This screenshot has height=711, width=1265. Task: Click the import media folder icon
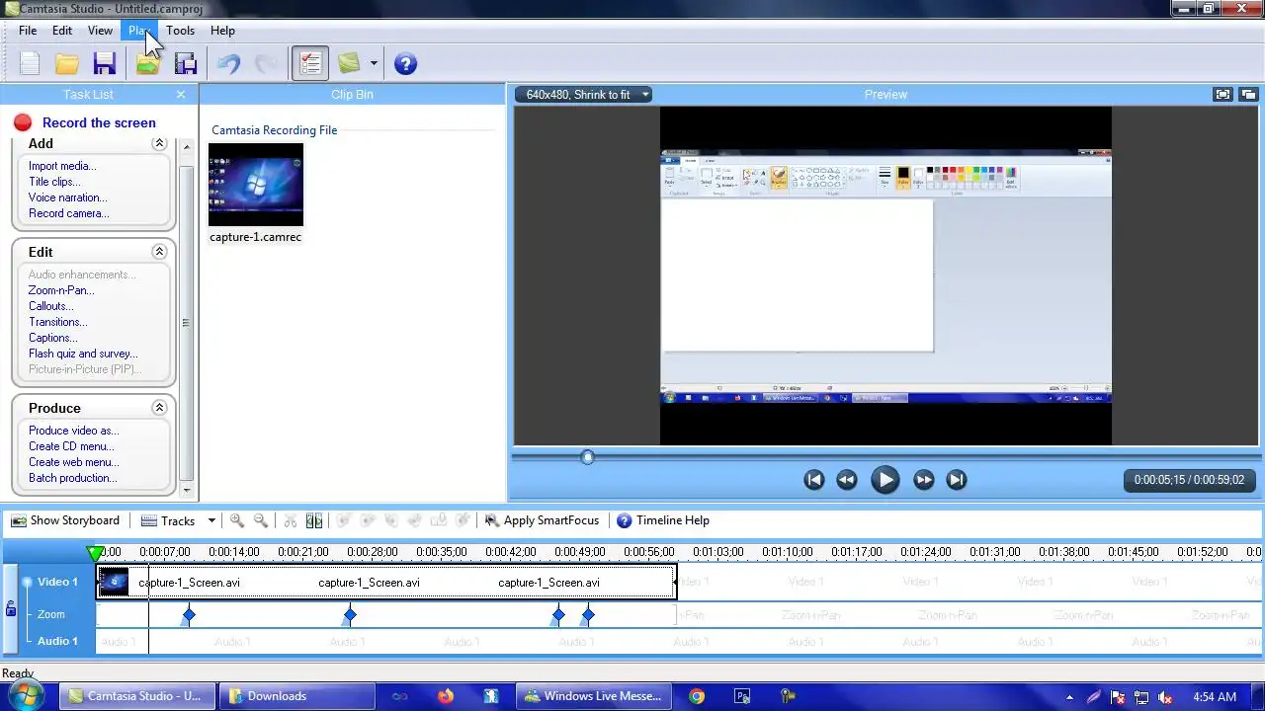point(147,64)
